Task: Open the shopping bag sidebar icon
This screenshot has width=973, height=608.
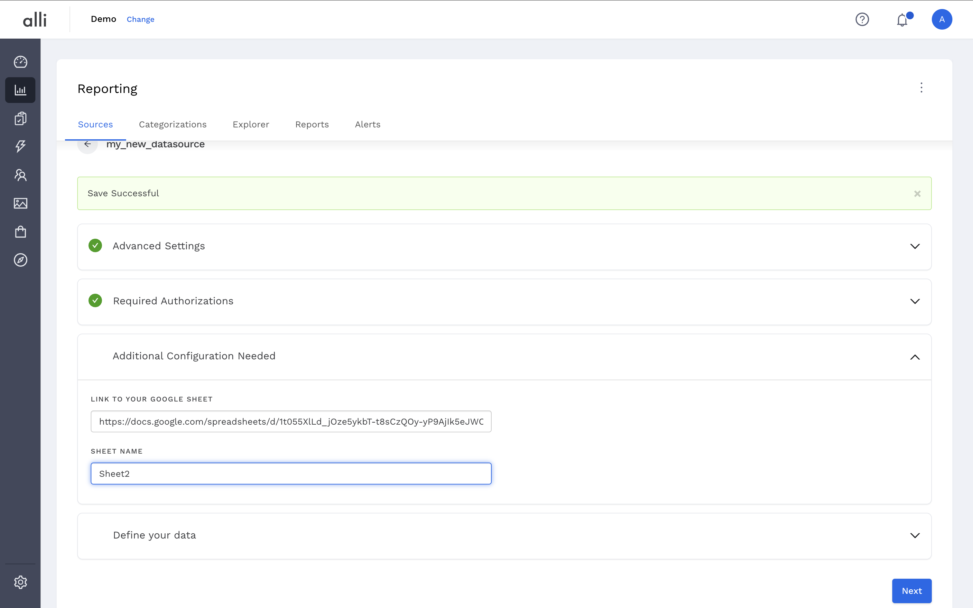Action: [x=21, y=232]
